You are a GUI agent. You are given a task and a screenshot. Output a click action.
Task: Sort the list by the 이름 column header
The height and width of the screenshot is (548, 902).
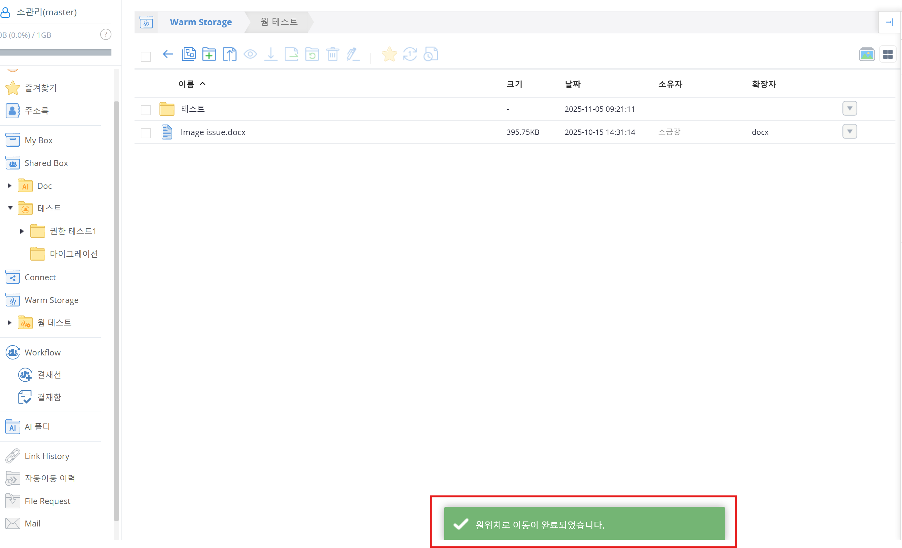click(186, 84)
